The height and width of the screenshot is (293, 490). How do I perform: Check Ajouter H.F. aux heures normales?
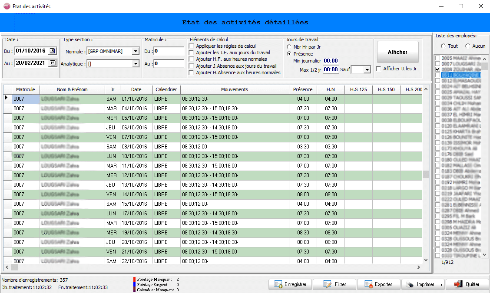pos(191,59)
